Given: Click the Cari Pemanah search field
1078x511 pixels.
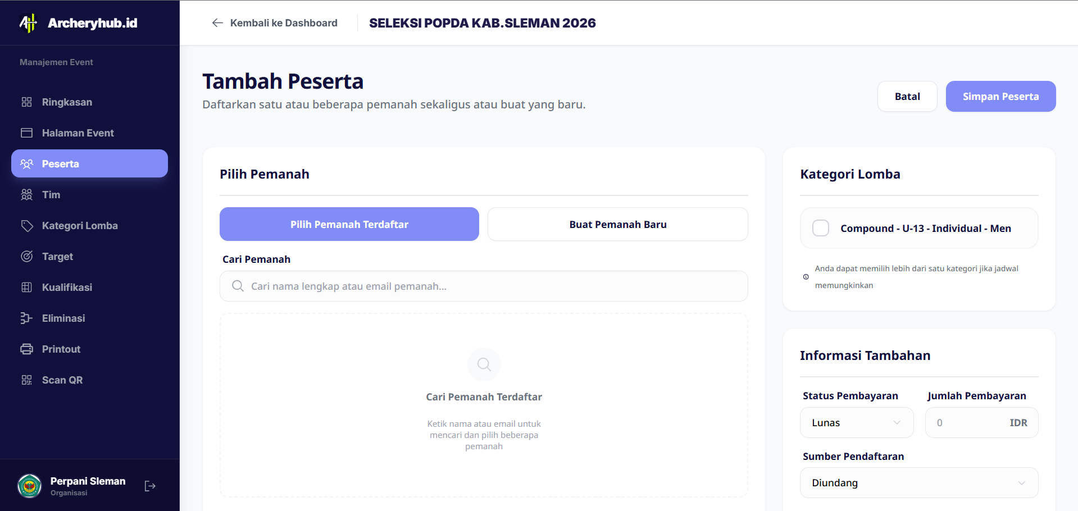Looking at the screenshot, I should coord(484,286).
